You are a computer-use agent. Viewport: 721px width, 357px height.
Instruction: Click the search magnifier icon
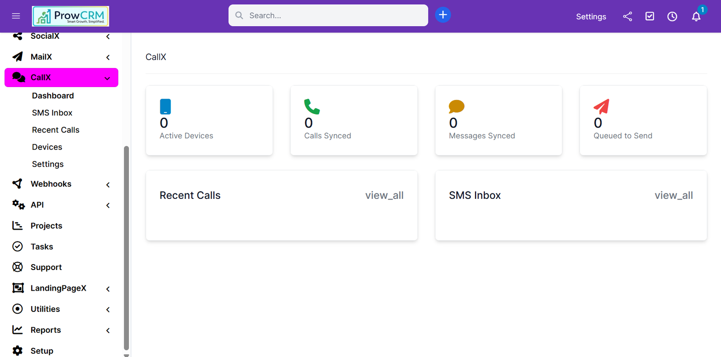coord(239,15)
